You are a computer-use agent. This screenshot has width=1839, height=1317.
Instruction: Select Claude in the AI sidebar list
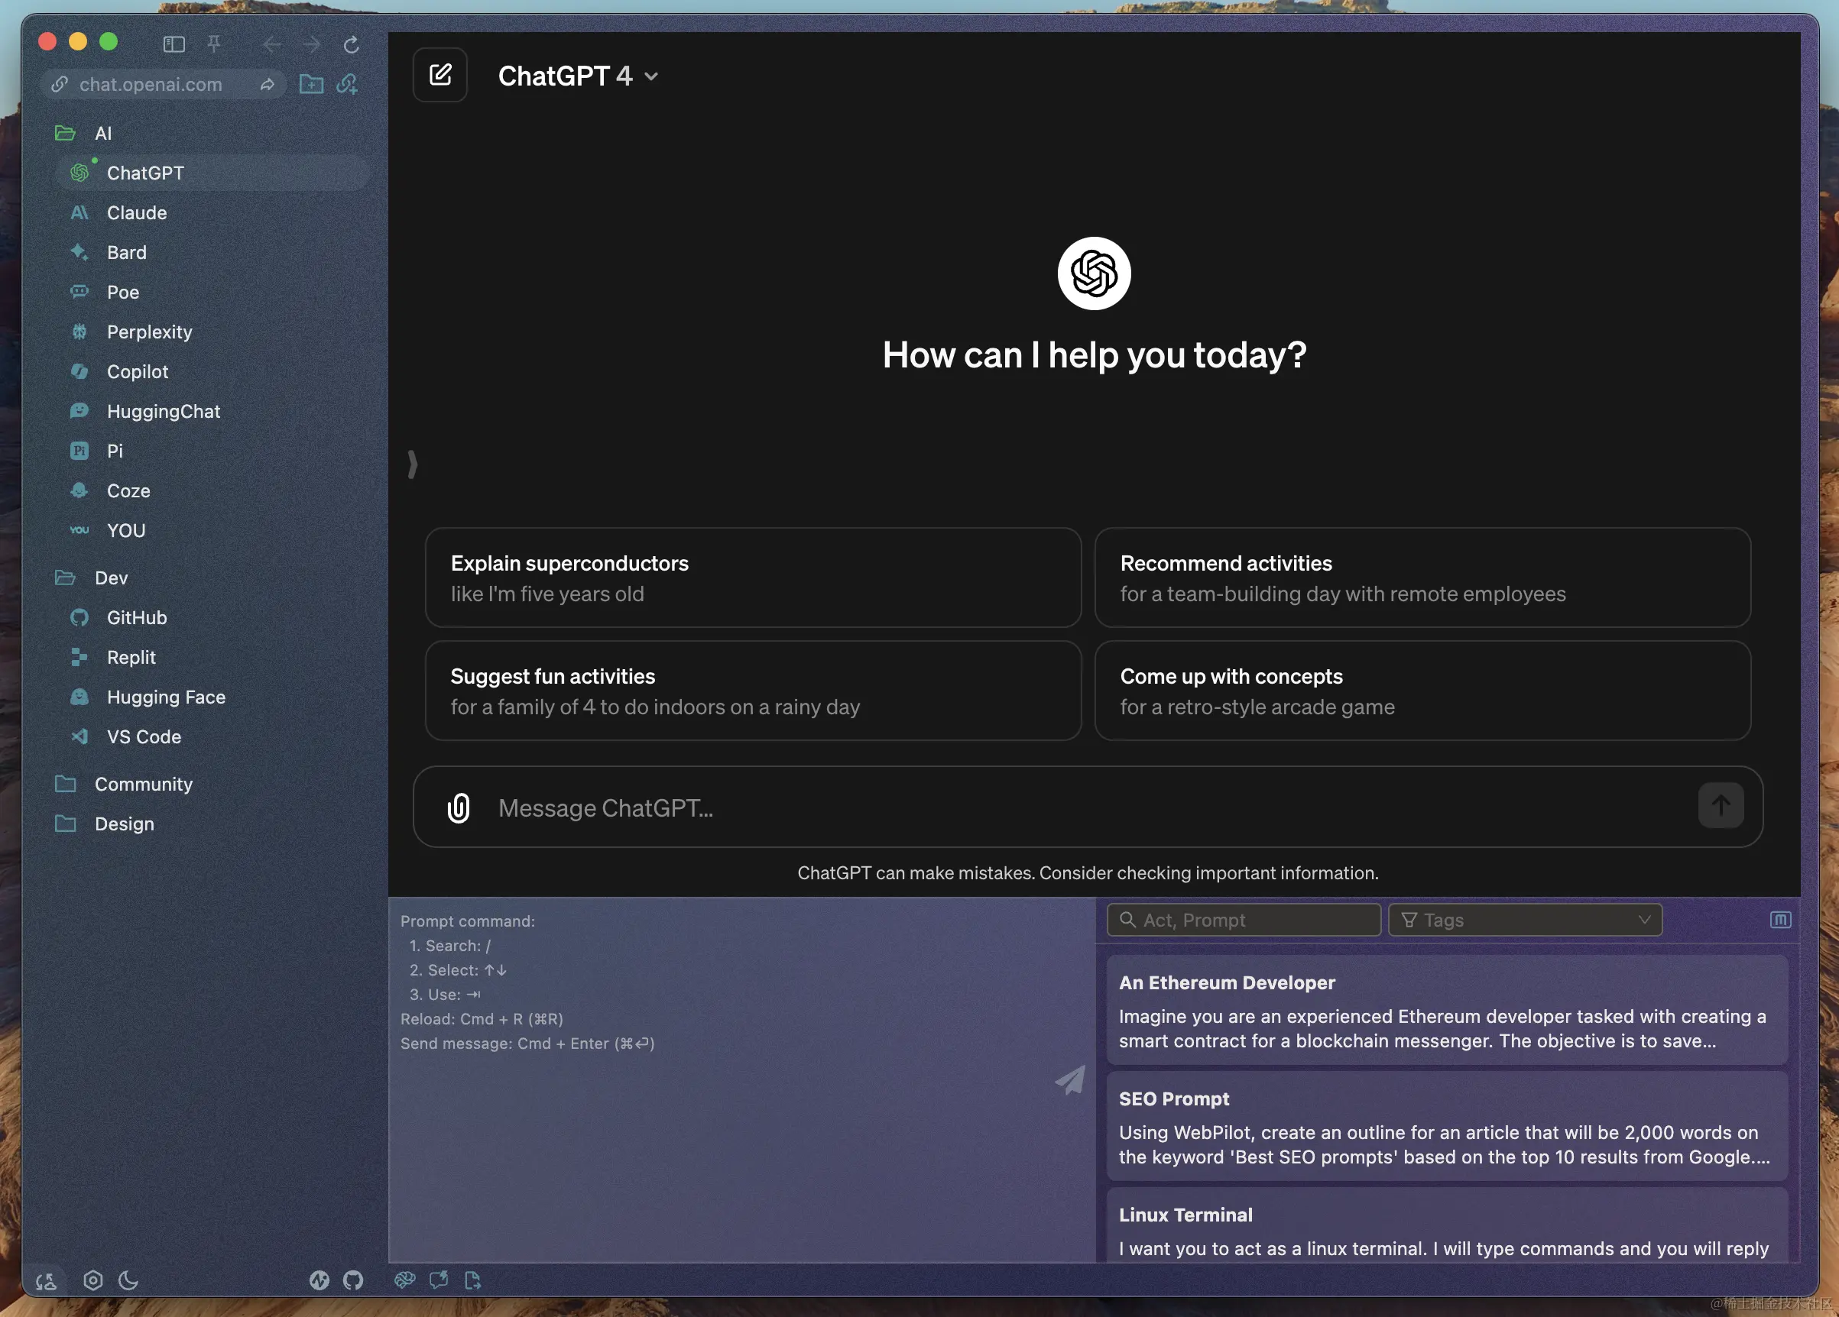click(x=136, y=212)
